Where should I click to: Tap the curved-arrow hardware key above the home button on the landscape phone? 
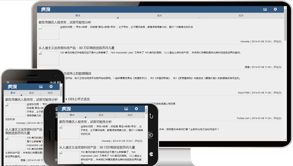click(x=151, y=116)
